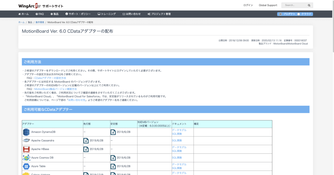Click the Azure Cosmos DB adapter name
This screenshot has width=334, height=175.
[x=42, y=158]
